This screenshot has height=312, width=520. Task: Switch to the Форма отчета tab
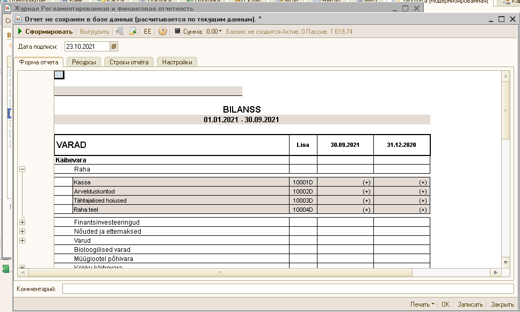pyautogui.click(x=39, y=62)
